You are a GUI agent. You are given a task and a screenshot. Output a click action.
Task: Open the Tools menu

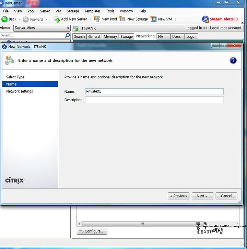110,11
